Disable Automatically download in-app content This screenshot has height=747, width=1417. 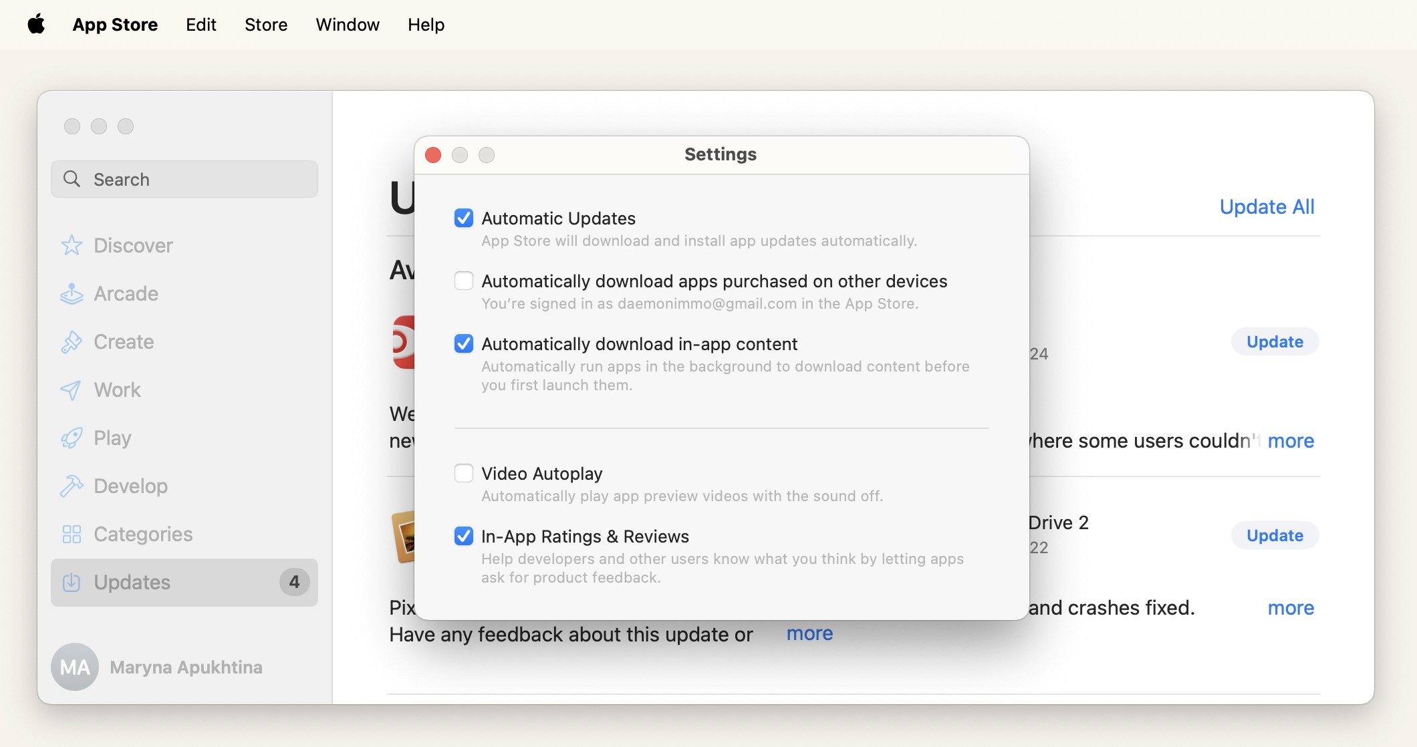[463, 343]
